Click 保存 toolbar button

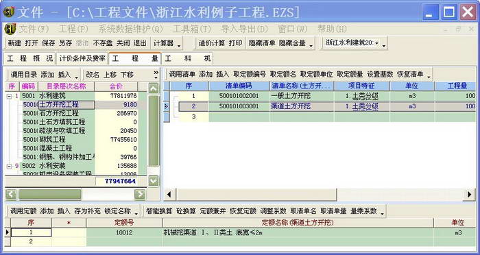pyautogui.click(x=49, y=43)
